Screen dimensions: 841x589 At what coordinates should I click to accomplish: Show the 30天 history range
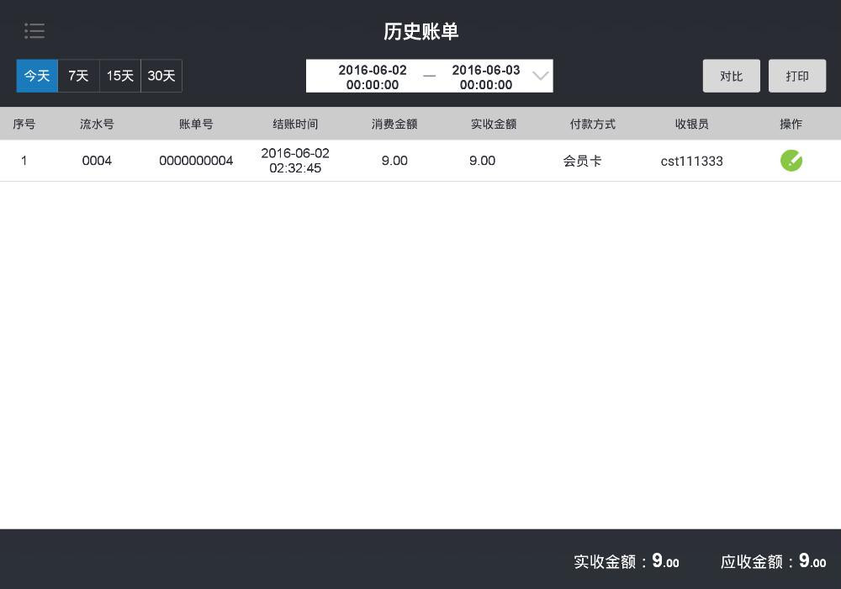(x=161, y=76)
